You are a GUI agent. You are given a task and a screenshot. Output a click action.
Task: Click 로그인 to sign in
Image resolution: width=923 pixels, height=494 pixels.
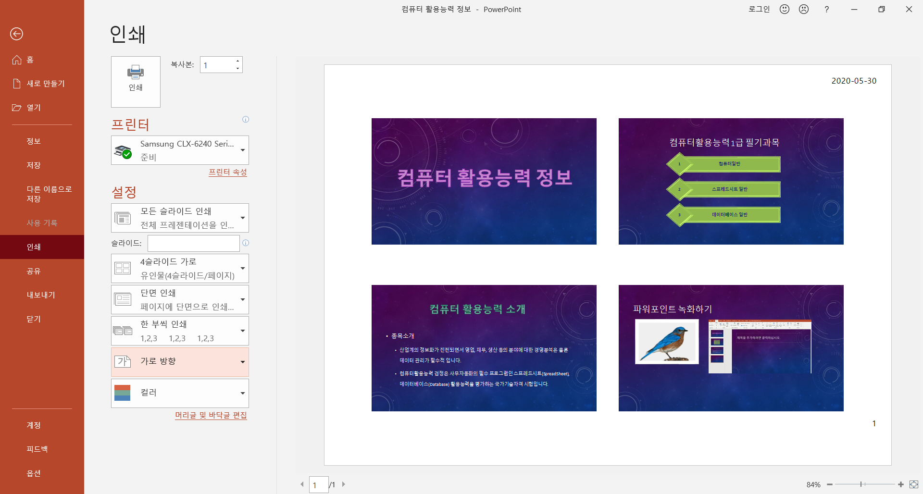pyautogui.click(x=759, y=9)
